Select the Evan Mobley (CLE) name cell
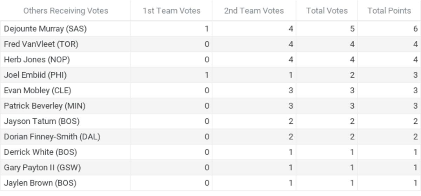Image resolution: width=421 pixels, height=196 pixels. (x=38, y=90)
